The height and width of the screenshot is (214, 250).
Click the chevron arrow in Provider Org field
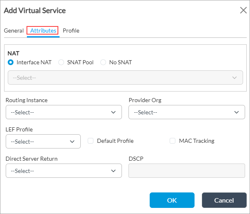tap(237, 112)
